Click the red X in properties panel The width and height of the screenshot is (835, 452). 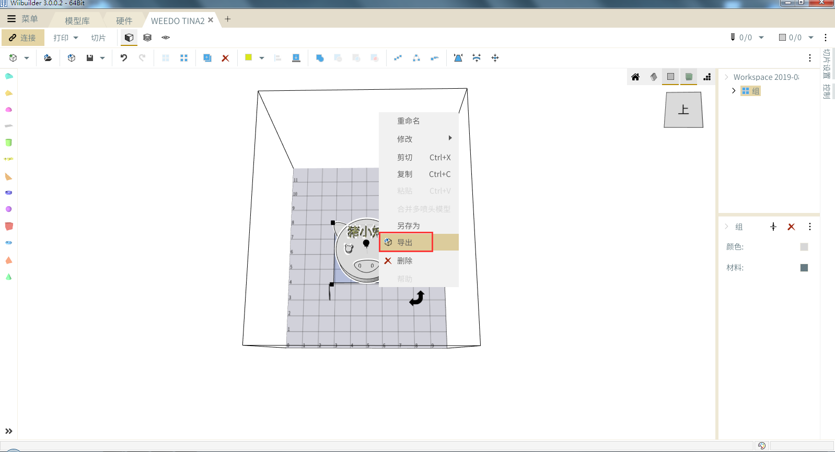791,227
